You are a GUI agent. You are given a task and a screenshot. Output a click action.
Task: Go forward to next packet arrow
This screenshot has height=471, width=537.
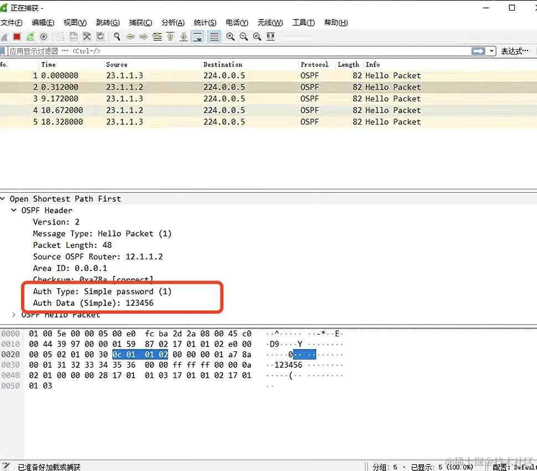(x=143, y=37)
